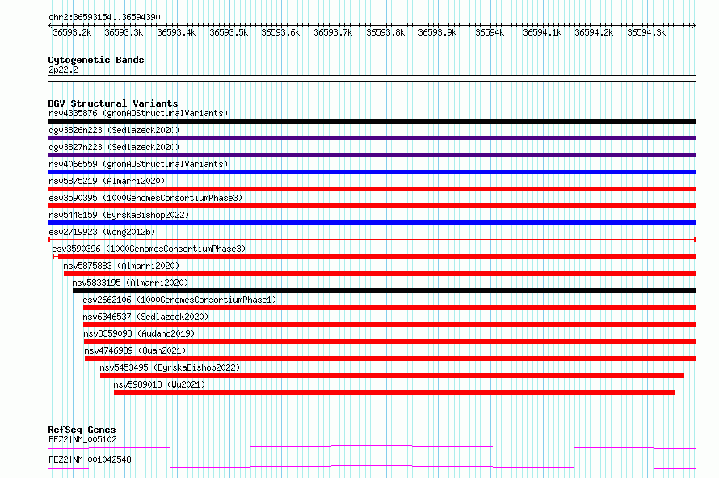Open nsv5453495 (ByrskaBishop2022) label
Image resolution: width=719 pixels, height=478 pixels.
[170, 367]
